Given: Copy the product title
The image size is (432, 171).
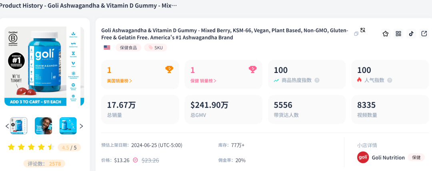Looking at the screenshot, I should pos(356,34).
